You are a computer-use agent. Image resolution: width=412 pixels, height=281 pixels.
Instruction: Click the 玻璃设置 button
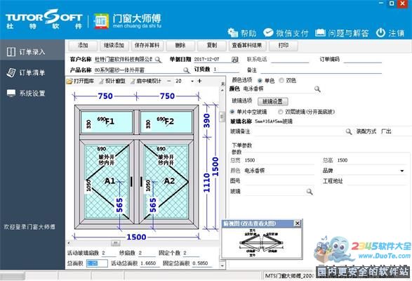(272, 102)
